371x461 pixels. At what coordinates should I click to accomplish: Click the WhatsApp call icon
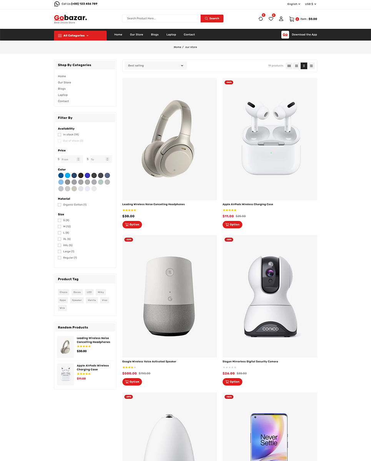click(x=57, y=4)
